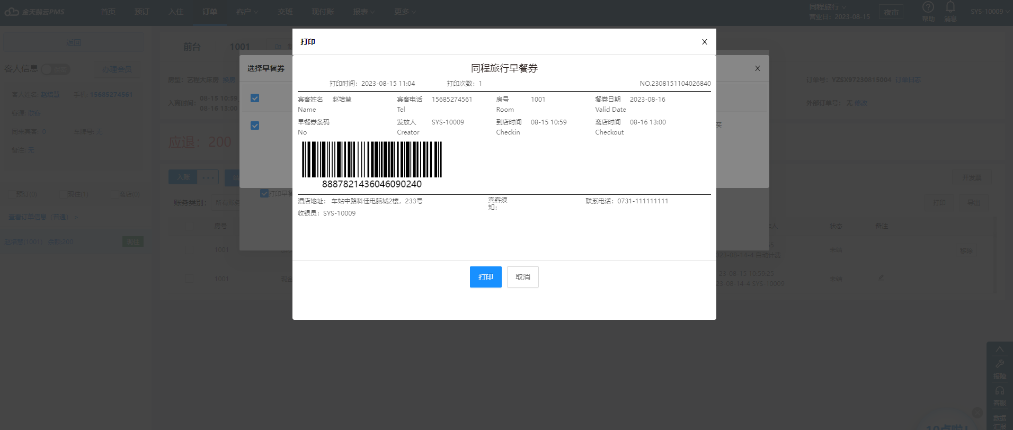Click the 办理会员 button
Viewport: 1013px width, 430px height.
tap(117, 69)
